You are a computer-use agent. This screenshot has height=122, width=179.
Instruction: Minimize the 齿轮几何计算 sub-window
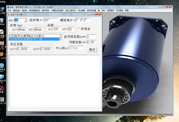click(x=89, y=14)
